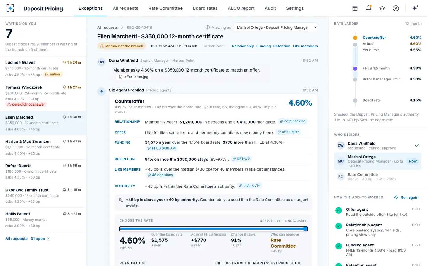The image size is (427, 266).
Task: Click the sparkle icon beside Six agents replied
Action: point(101,92)
